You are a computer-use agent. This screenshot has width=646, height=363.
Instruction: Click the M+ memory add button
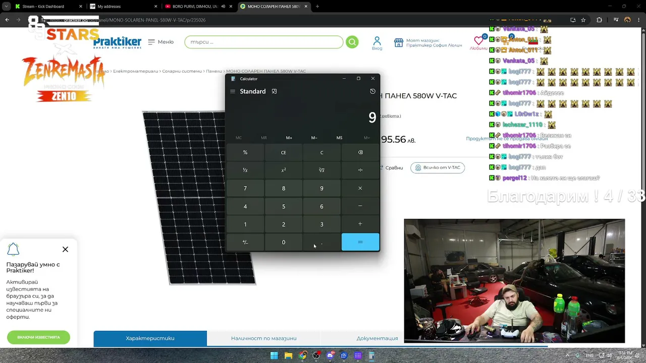click(x=289, y=138)
